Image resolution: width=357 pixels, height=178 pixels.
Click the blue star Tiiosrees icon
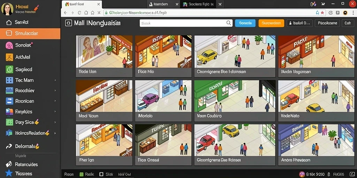(x=9, y=173)
